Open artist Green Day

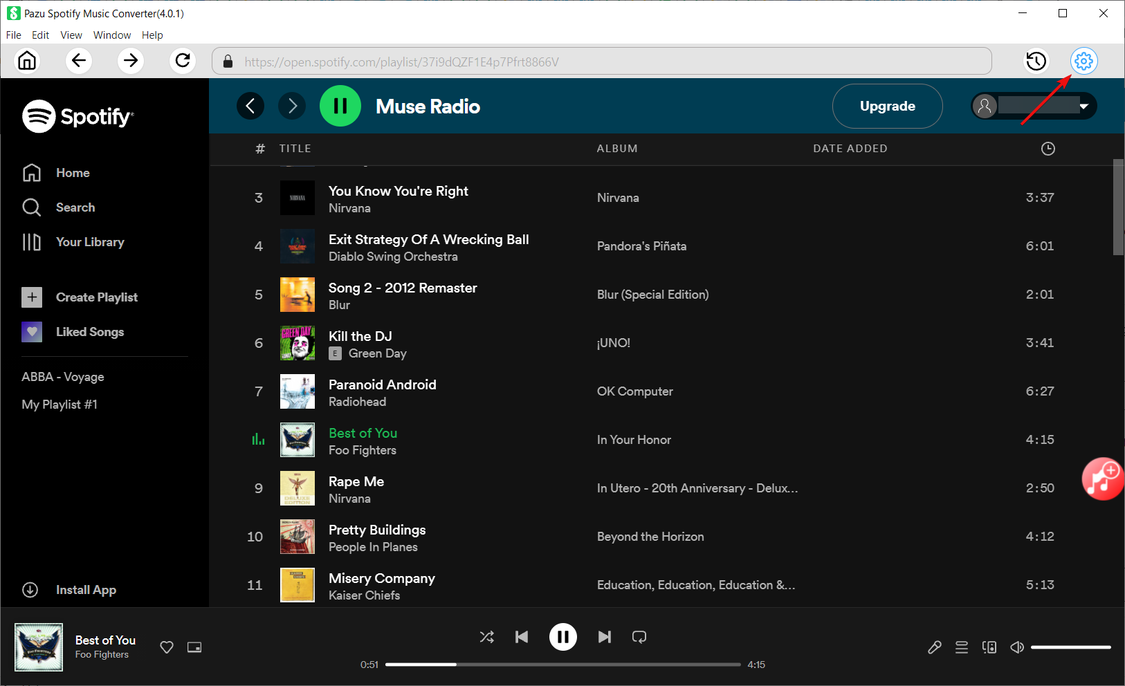click(378, 353)
